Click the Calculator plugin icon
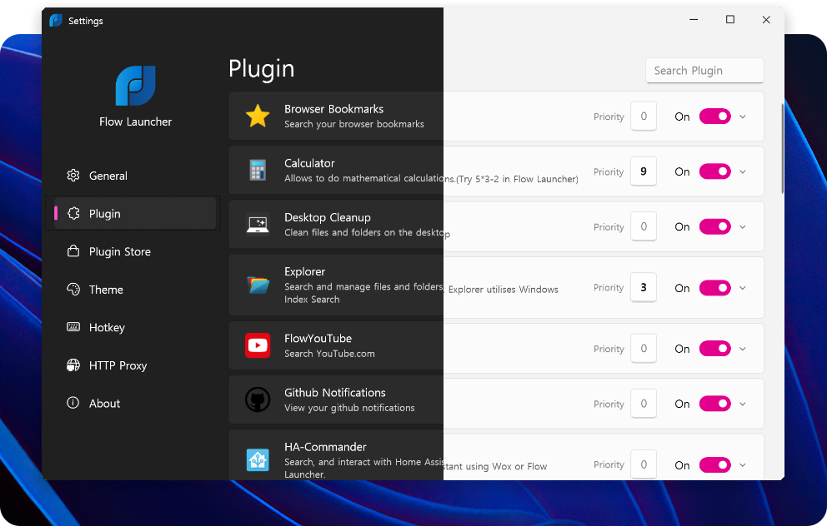This screenshot has height=526, width=827. 258,171
